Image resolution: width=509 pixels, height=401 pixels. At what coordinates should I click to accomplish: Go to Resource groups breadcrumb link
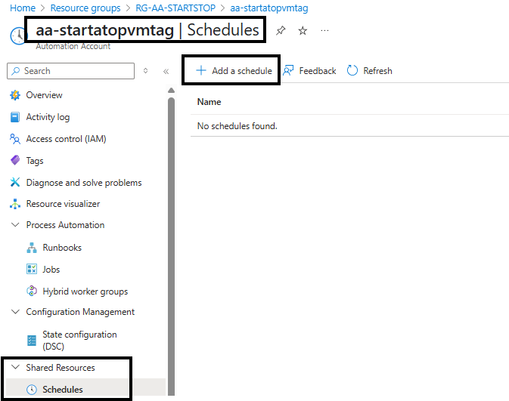click(85, 8)
